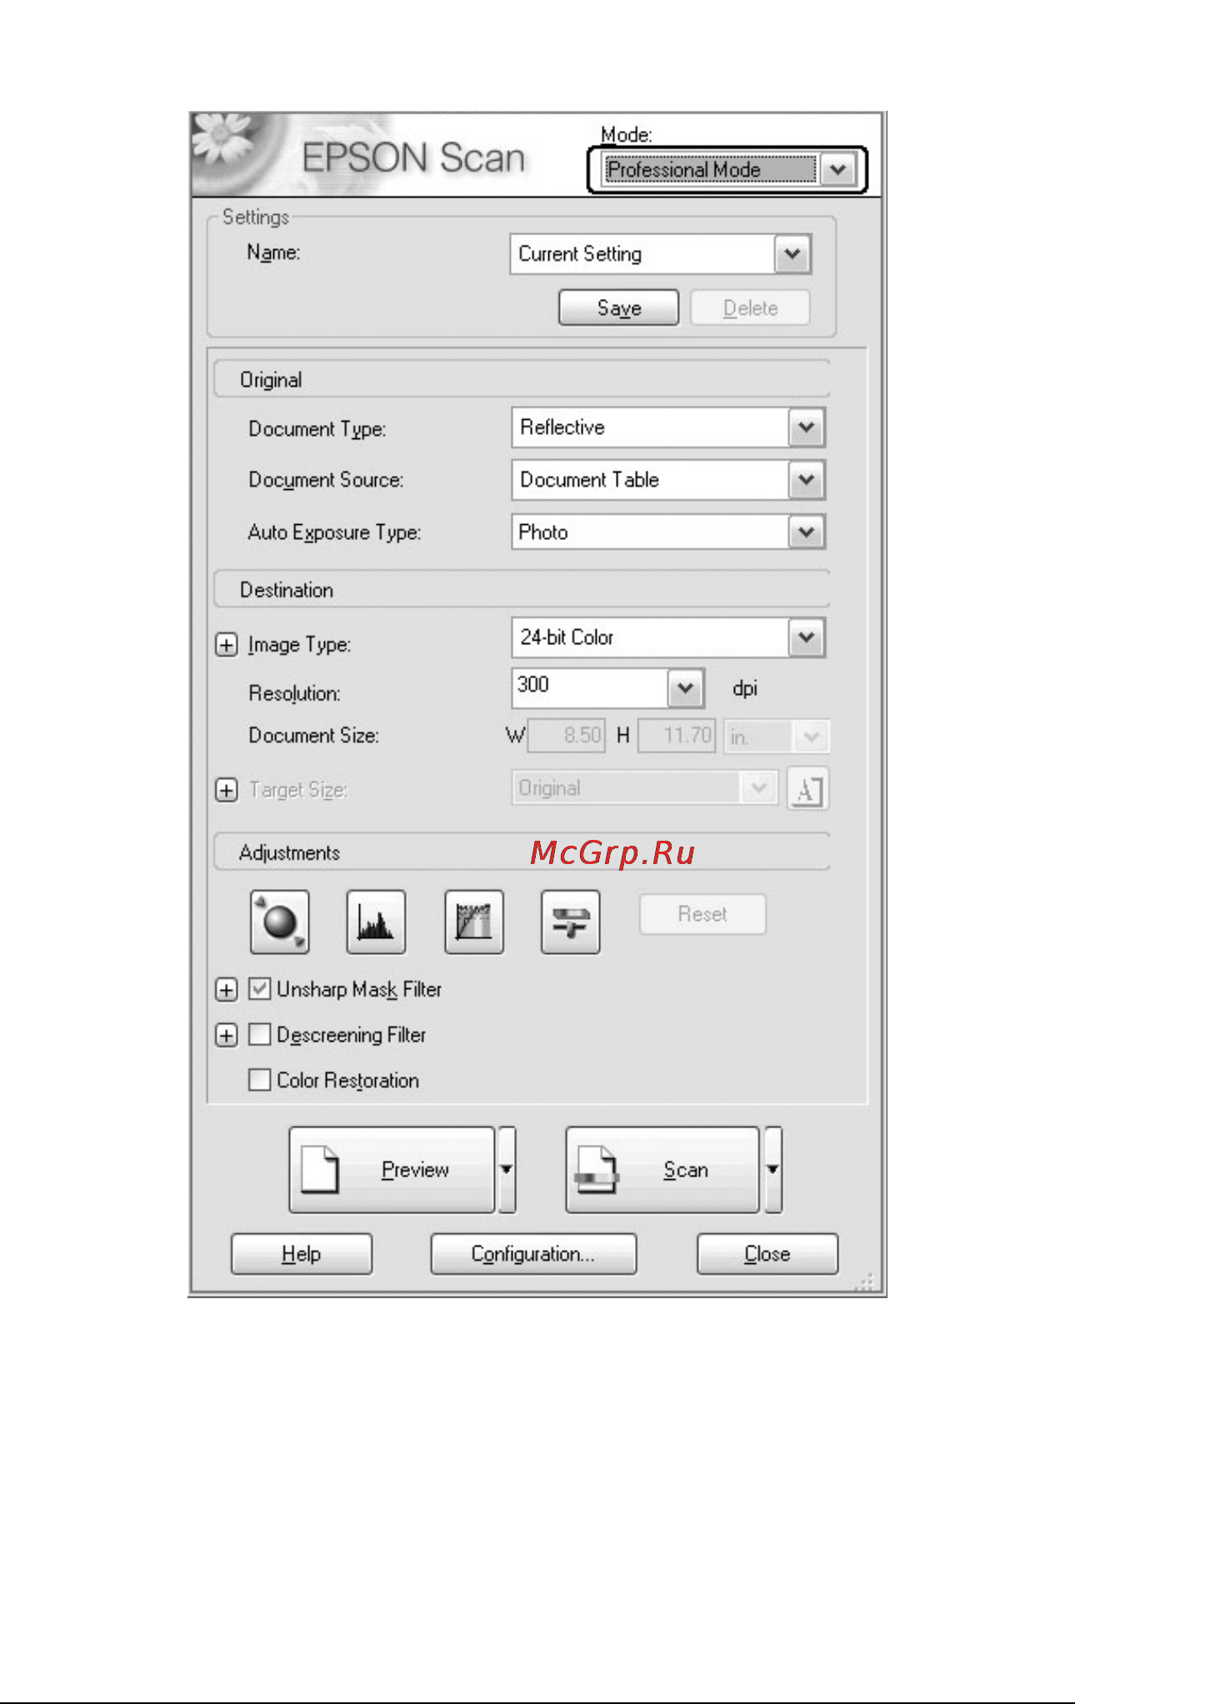Click the Preview button
1215x1704 pixels.
coord(392,1170)
